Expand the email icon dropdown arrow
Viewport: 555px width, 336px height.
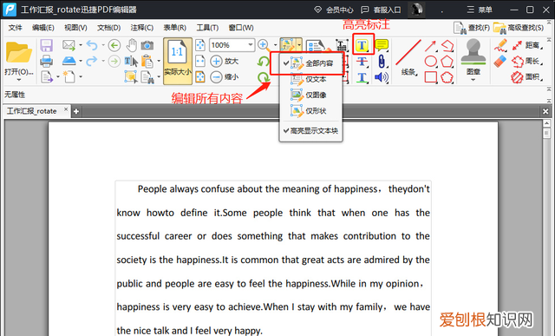81,45
